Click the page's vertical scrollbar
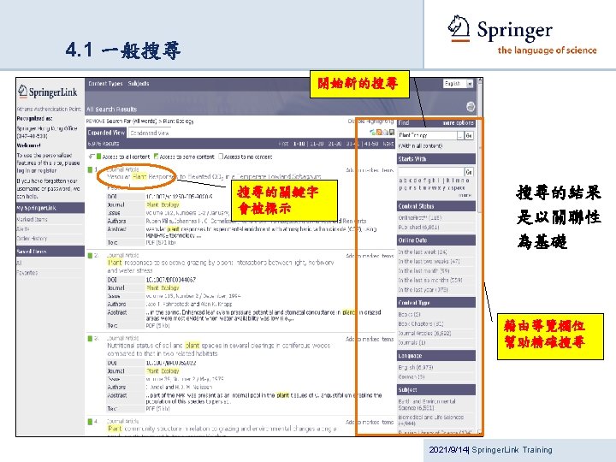 click(x=480, y=255)
